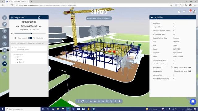The width and height of the screenshot is (198, 111).
Task: Open Navisworks N icon in taskbar
Action: [78, 109]
